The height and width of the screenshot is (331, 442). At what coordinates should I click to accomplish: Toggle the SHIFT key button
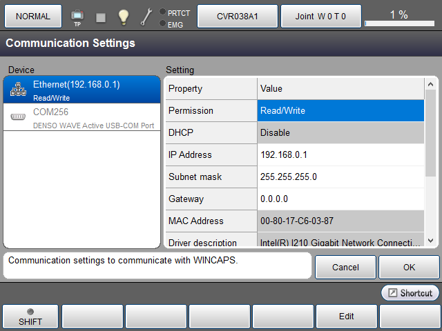click(30, 317)
